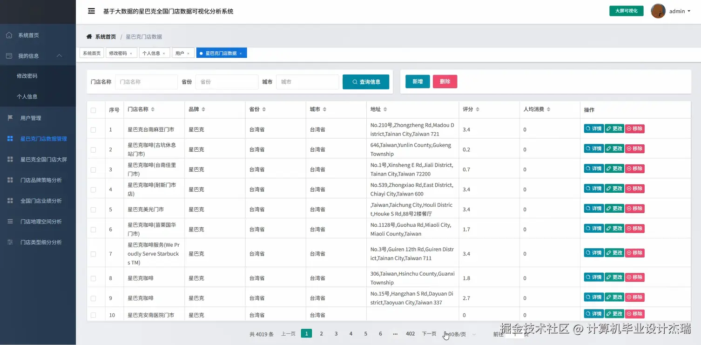
Task: Click 移除 for row 3
Action: pyautogui.click(x=635, y=169)
